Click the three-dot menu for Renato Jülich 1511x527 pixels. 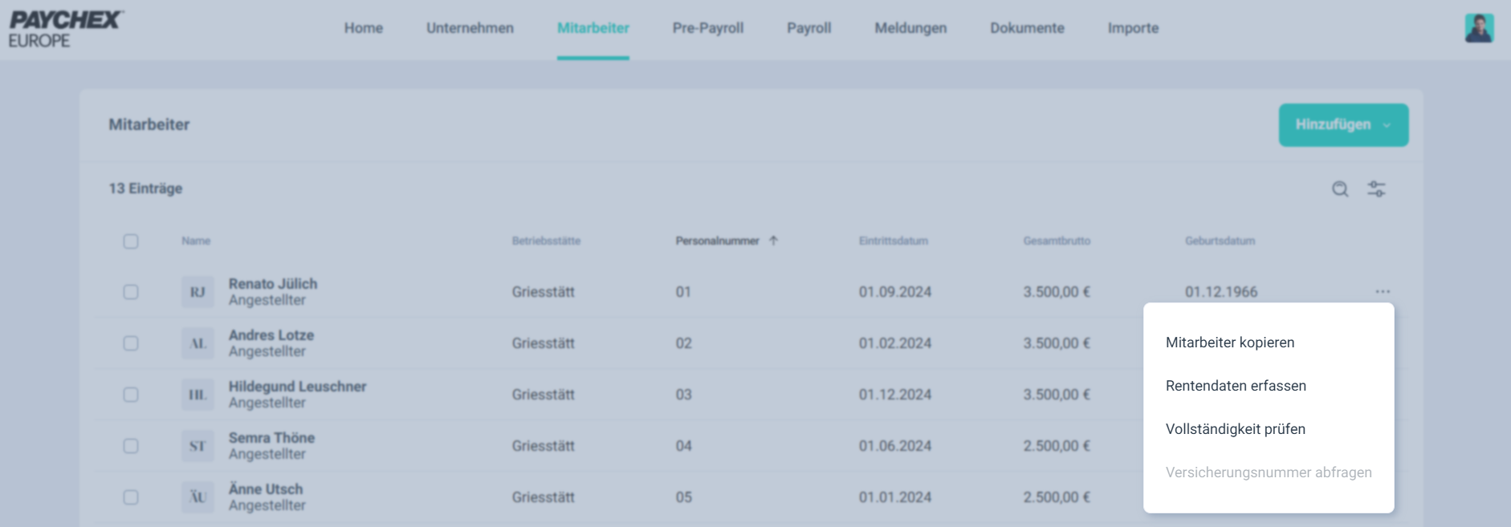click(1382, 292)
